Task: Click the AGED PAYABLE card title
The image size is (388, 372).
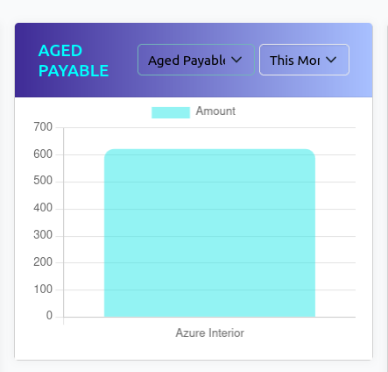Action: (74, 61)
